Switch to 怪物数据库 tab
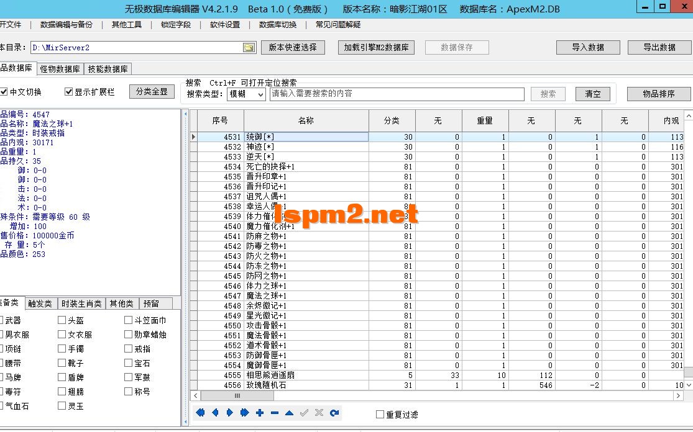 click(59, 69)
